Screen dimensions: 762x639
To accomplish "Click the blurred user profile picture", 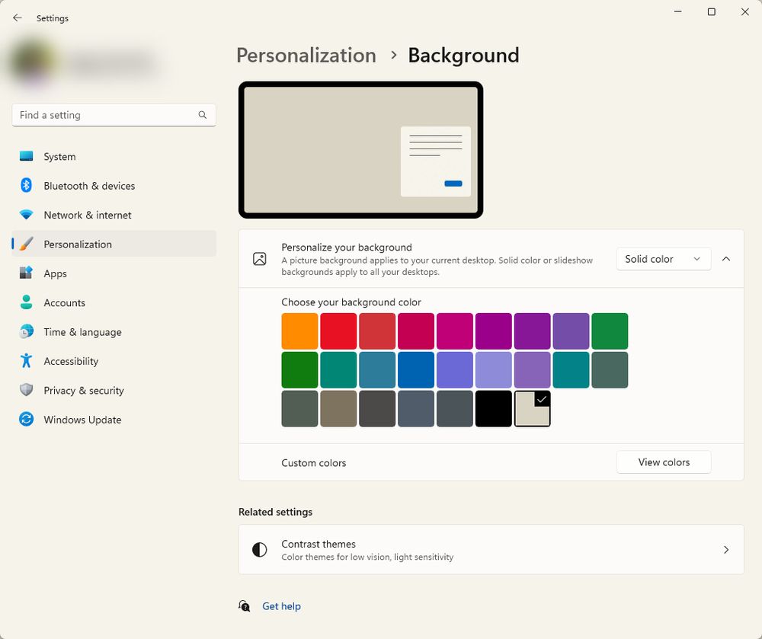I will point(33,62).
